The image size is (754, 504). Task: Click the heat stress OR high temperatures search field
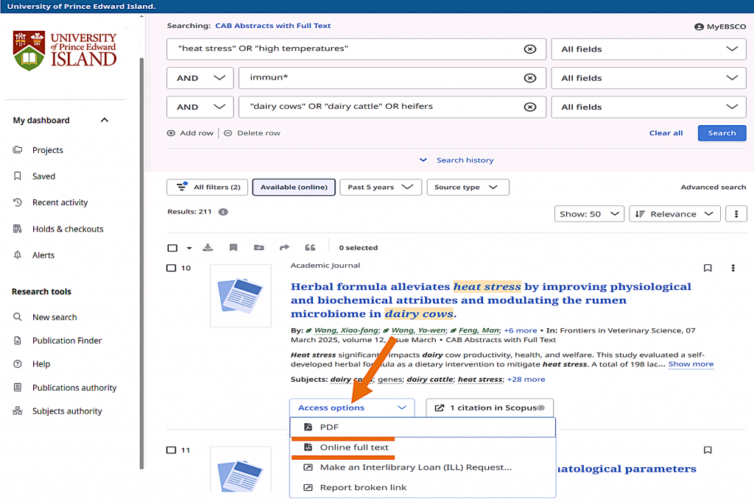pyautogui.click(x=346, y=49)
